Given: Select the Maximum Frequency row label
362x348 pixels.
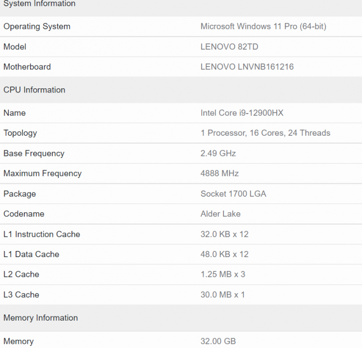Looking at the screenshot, I should point(42,173).
